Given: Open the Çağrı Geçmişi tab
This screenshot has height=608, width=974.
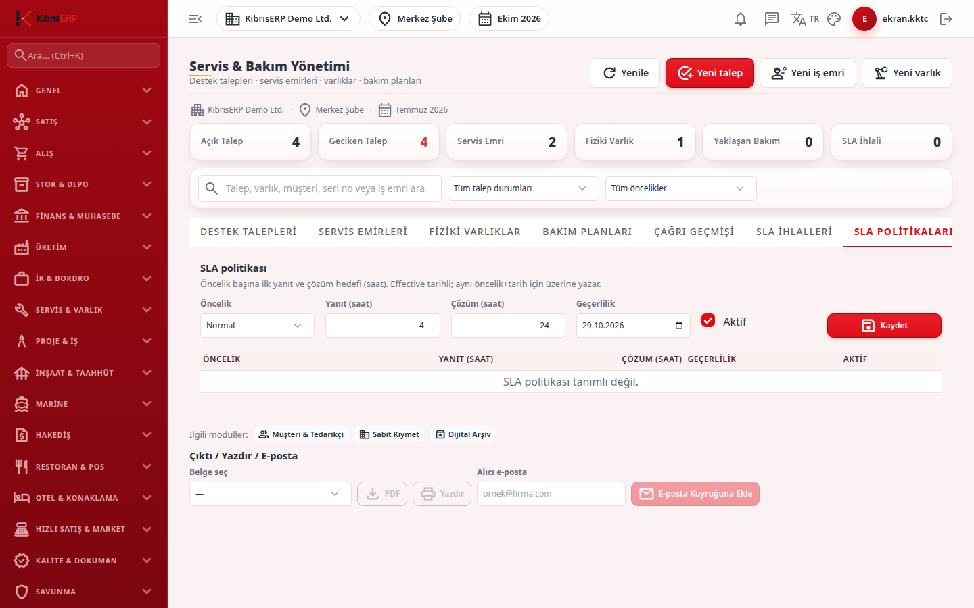Looking at the screenshot, I should 694,232.
